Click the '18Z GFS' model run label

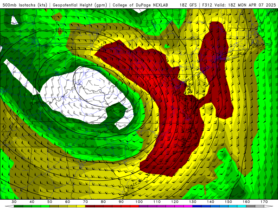188,5
